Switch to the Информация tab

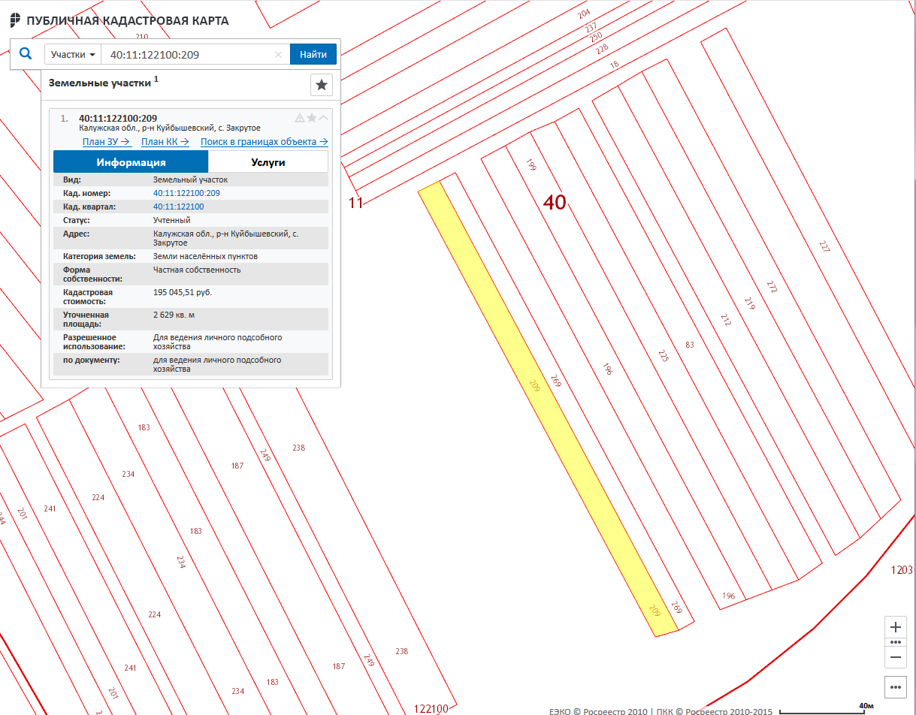coord(131,162)
